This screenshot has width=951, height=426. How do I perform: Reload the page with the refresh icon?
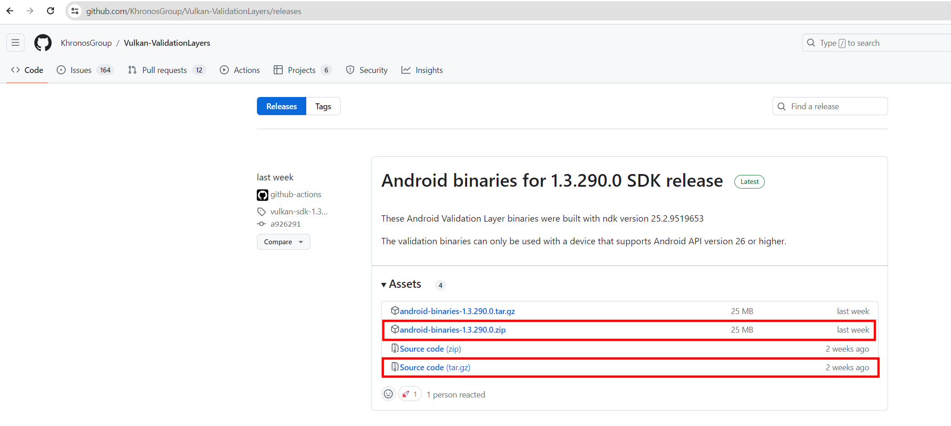pos(50,11)
